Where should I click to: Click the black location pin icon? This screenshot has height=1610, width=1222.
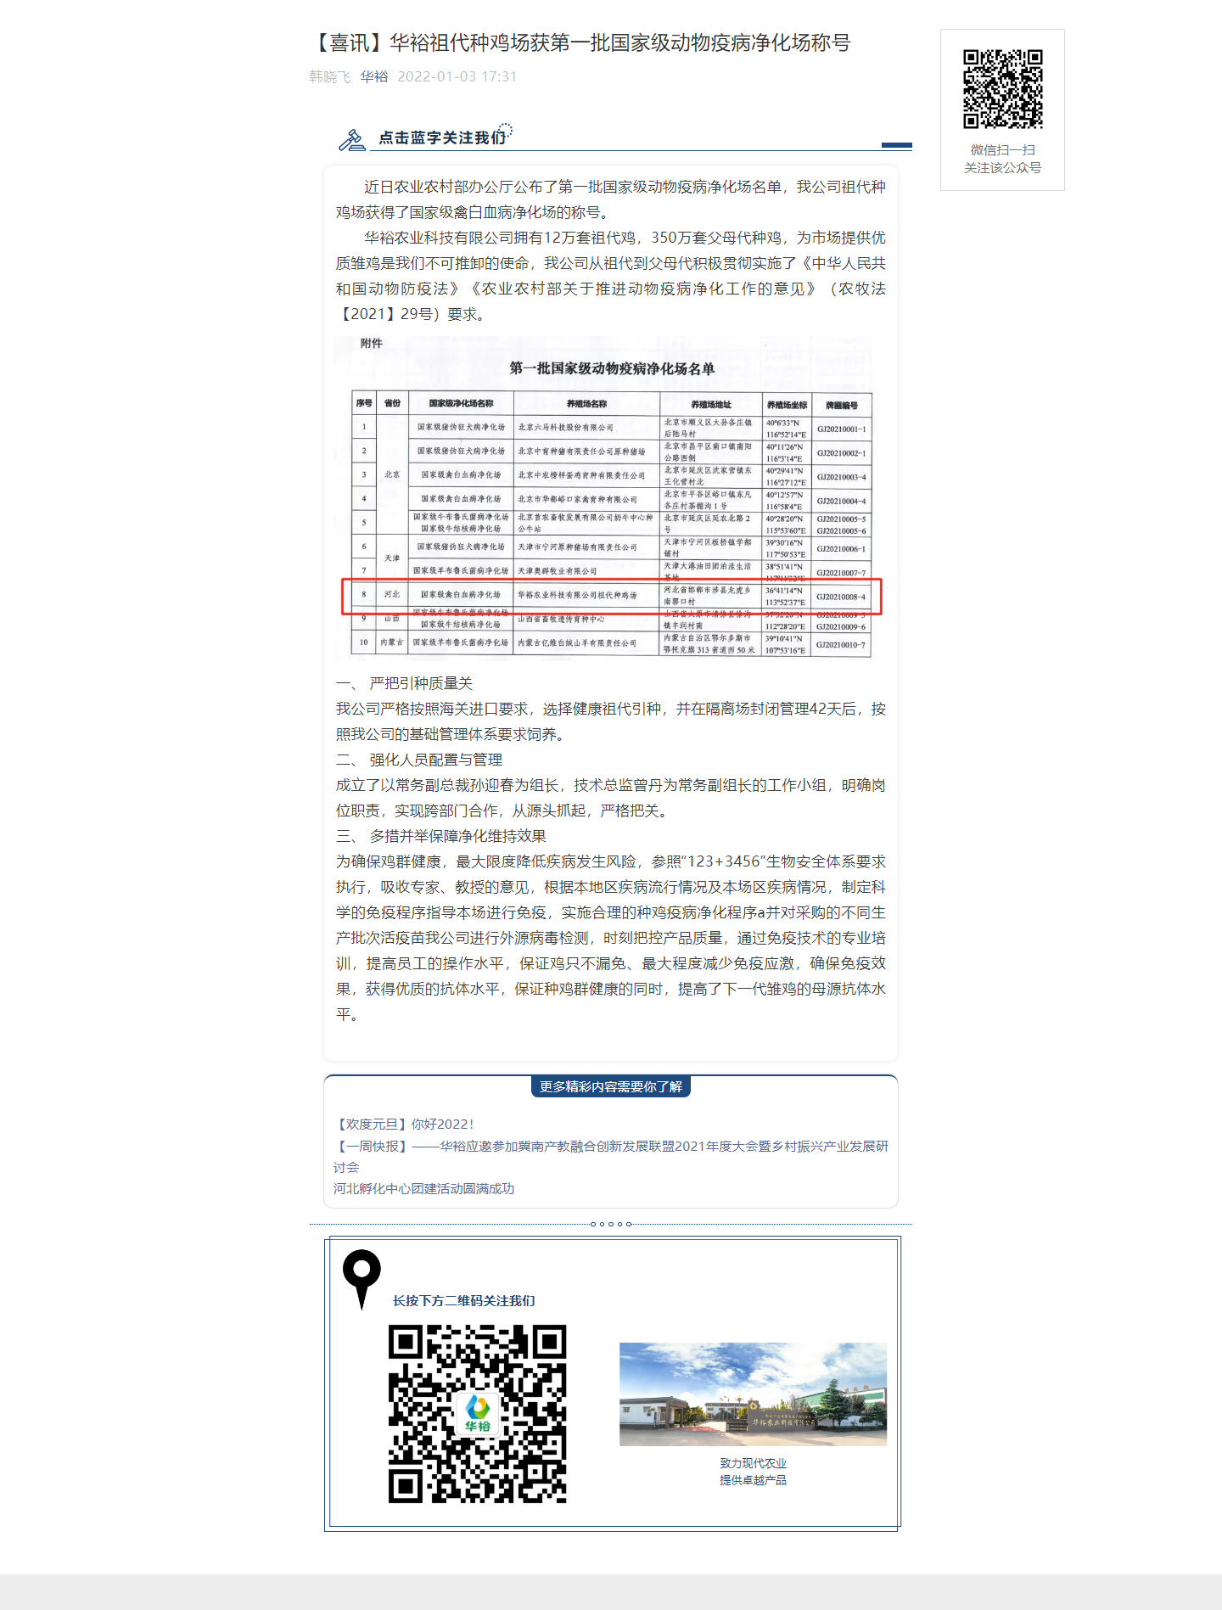362,1276
